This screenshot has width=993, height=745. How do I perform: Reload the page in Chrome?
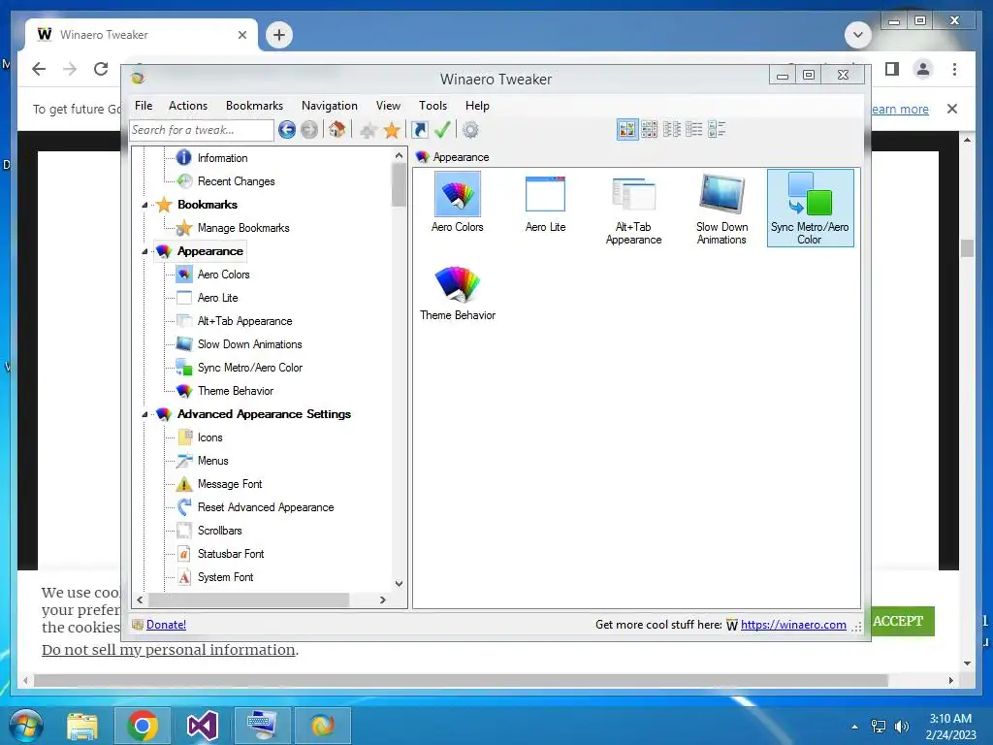tap(101, 69)
